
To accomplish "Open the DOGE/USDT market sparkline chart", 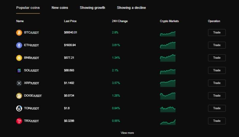I will coord(168,96).
